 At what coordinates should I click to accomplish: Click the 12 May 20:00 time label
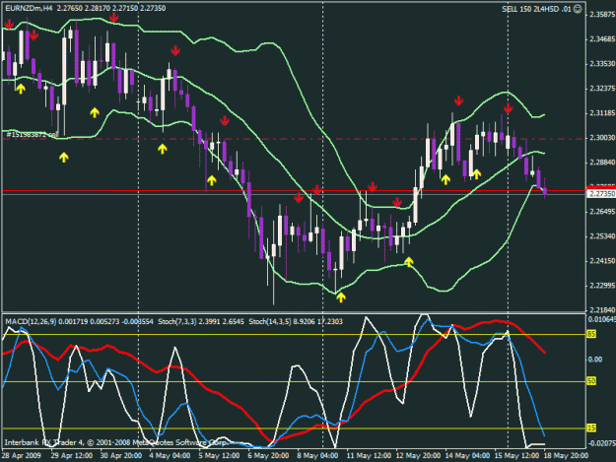[418, 455]
